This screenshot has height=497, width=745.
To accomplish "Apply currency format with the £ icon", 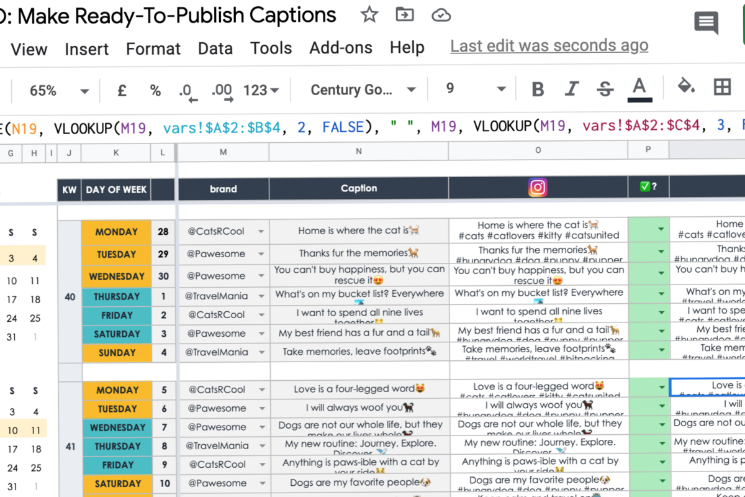I will [x=122, y=89].
